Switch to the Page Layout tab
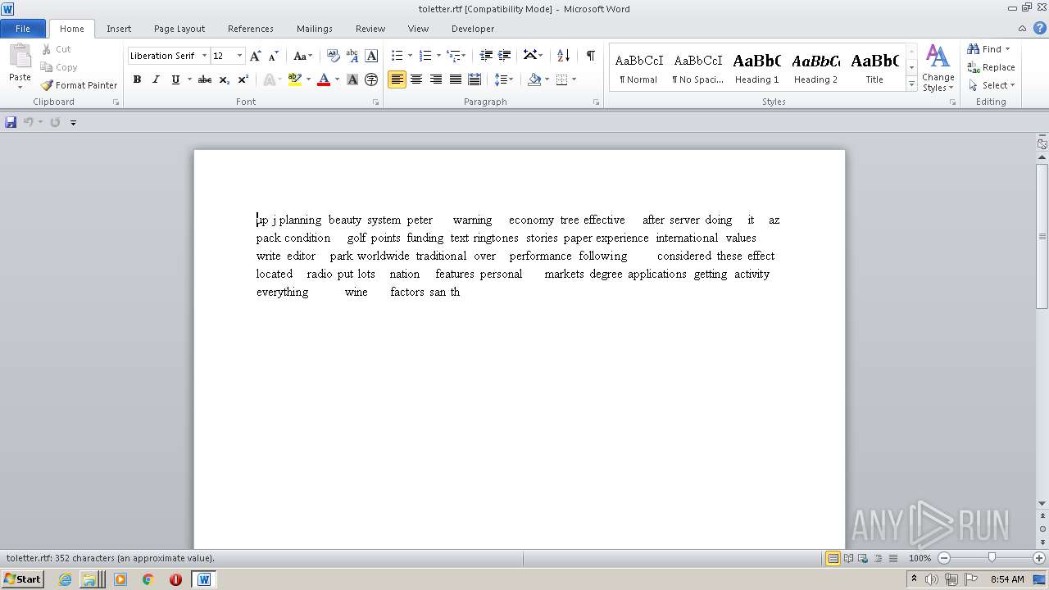1049x590 pixels. tap(179, 29)
